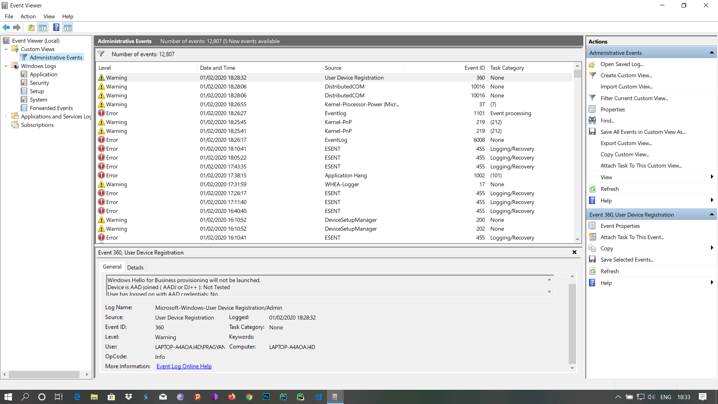Collapse the Administrative Events actions section
Screen dimensions: 718x404
[712, 53]
